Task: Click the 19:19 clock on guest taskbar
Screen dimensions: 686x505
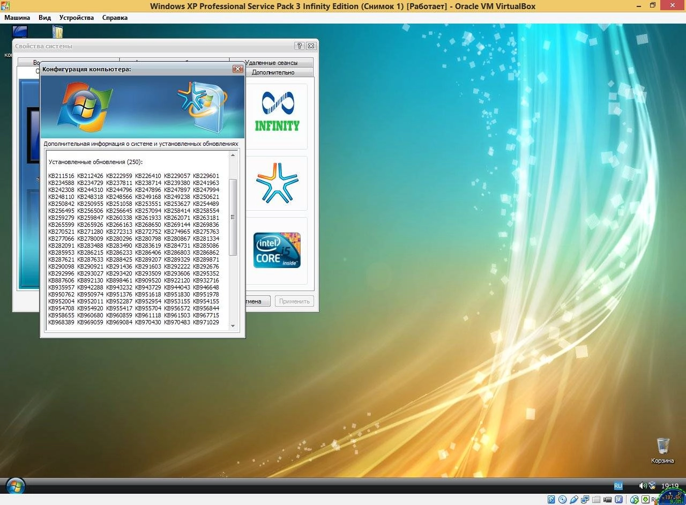Action: 670,486
